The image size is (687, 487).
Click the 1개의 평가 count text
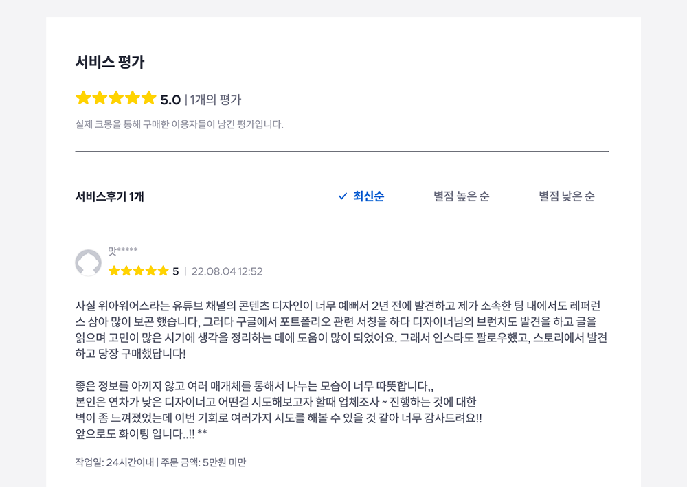(x=216, y=100)
